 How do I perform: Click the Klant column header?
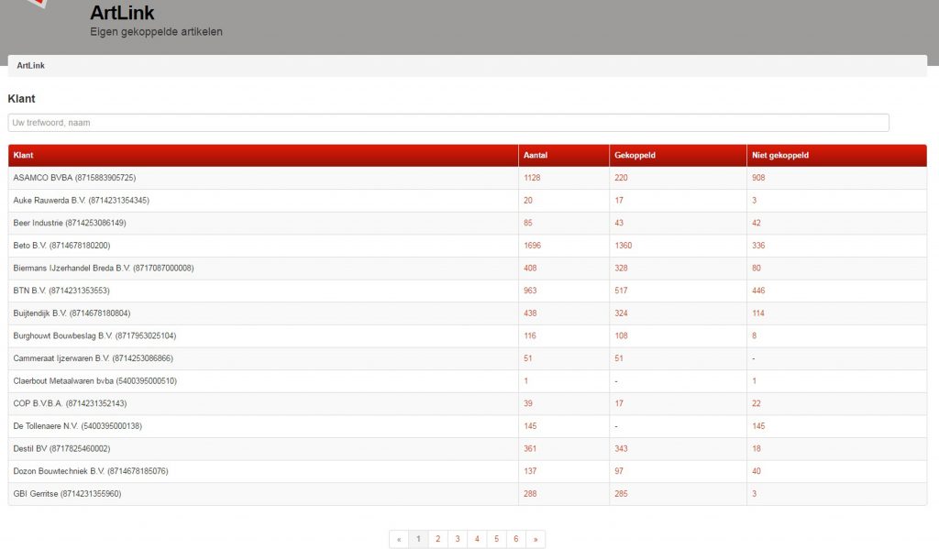pyautogui.click(x=24, y=155)
